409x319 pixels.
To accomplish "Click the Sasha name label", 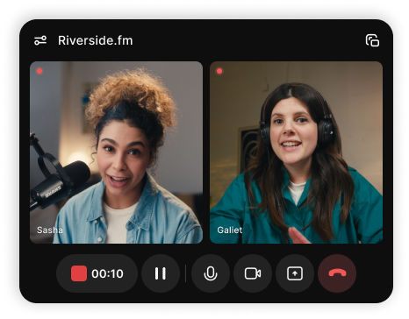I will [50, 230].
